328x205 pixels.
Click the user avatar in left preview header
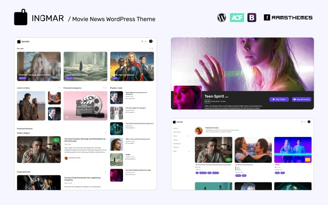pos(150,41)
